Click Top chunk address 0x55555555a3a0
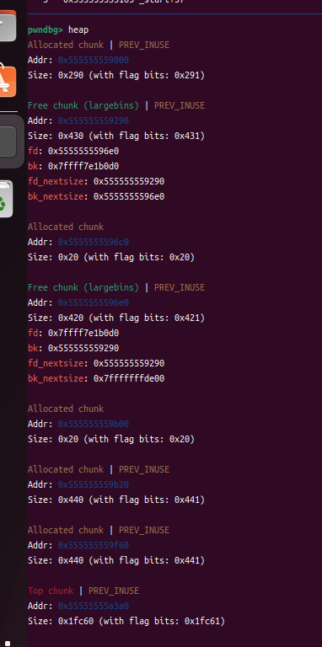This screenshot has width=322, height=647. click(94, 607)
